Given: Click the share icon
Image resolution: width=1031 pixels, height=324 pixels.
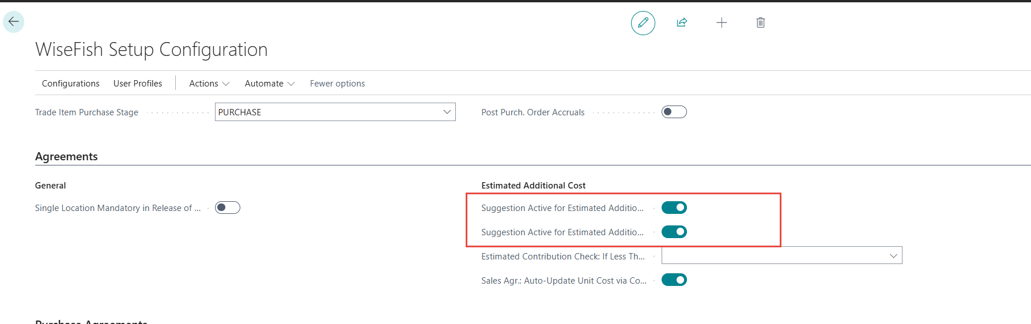Looking at the screenshot, I should point(682,22).
